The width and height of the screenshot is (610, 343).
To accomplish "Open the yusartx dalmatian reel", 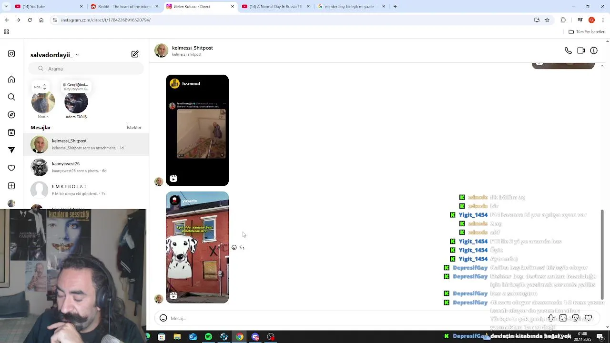I will (x=197, y=248).
